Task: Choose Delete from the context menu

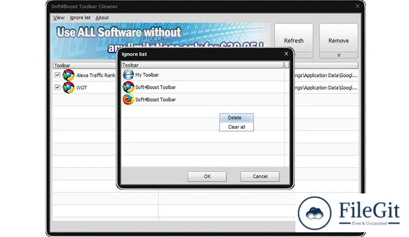Action: (236, 118)
